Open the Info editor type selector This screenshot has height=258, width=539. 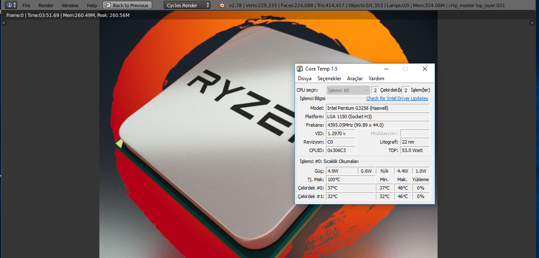click(x=11, y=5)
